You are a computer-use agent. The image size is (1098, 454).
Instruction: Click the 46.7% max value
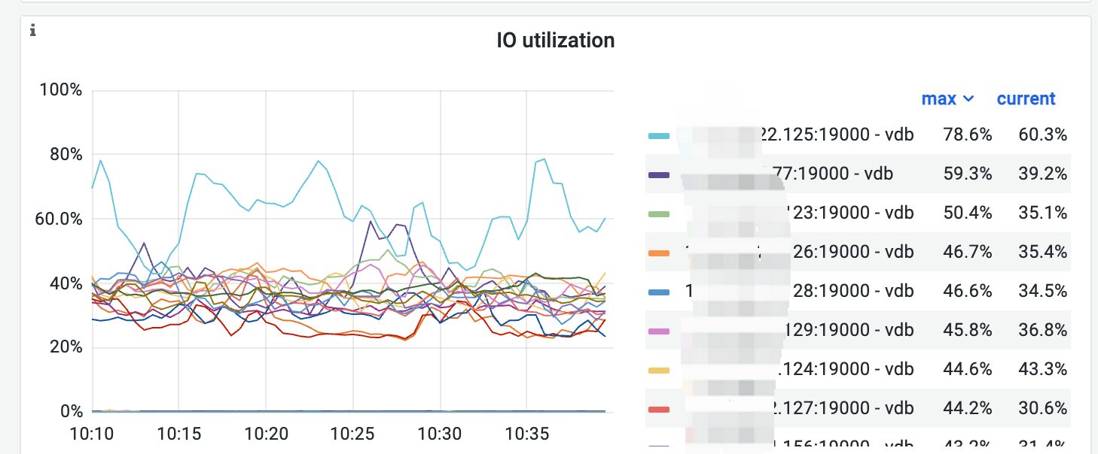(x=967, y=253)
